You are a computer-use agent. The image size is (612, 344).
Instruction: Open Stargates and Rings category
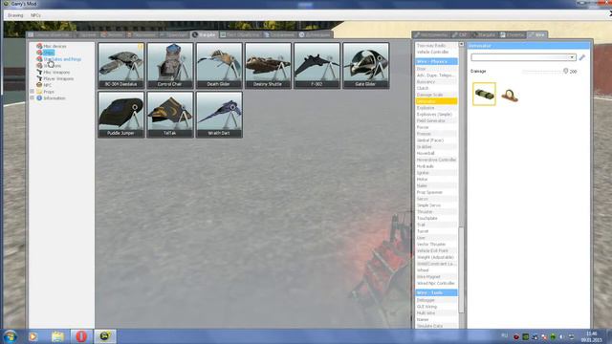(x=62, y=59)
